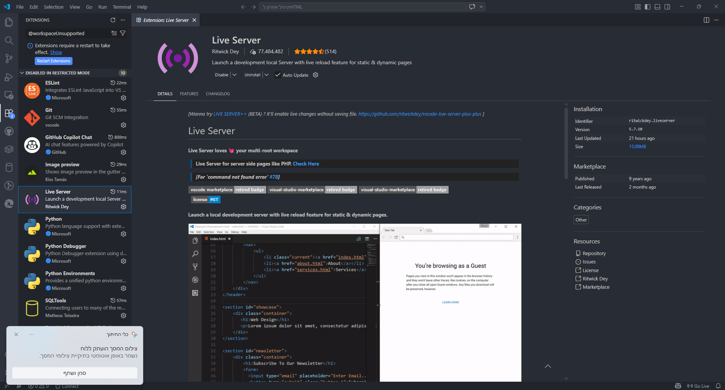The height and width of the screenshot is (390, 725).
Task: Open the Explorer view in activity bar
Action: pyautogui.click(x=9, y=22)
